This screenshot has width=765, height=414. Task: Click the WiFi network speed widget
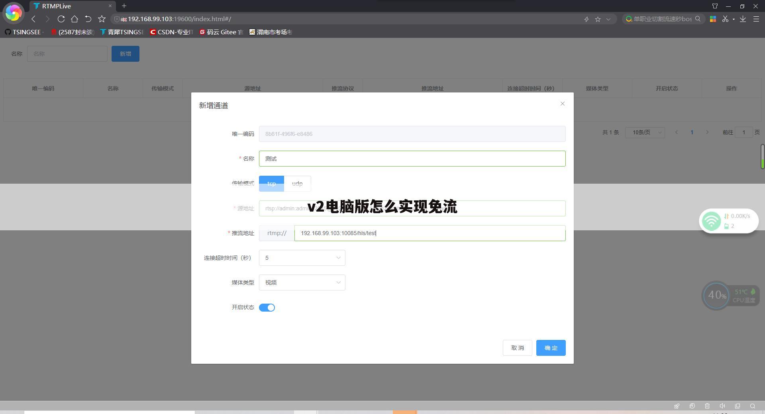[x=728, y=221]
